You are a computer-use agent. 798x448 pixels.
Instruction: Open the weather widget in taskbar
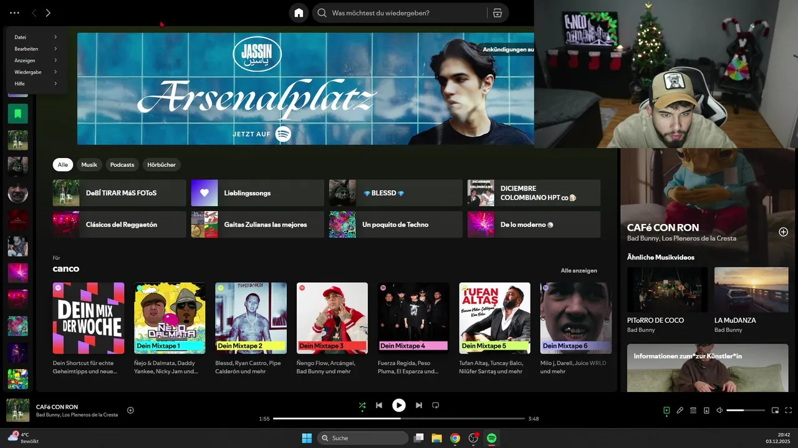point(23,437)
